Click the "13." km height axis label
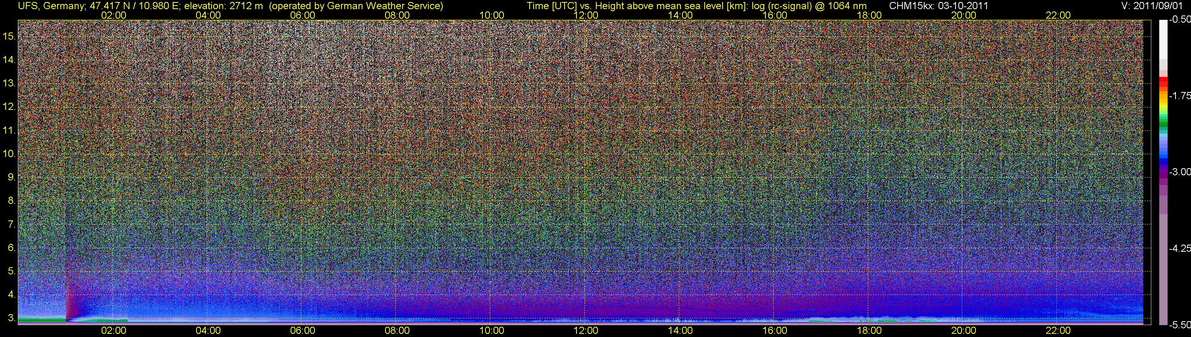This screenshot has height=337, width=1191. pyautogui.click(x=10, y=84)
